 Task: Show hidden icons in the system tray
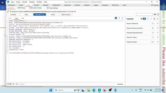coord(132,90)
